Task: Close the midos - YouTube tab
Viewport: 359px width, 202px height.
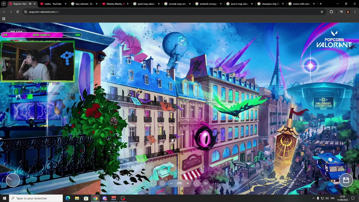Action: [66, 4]
